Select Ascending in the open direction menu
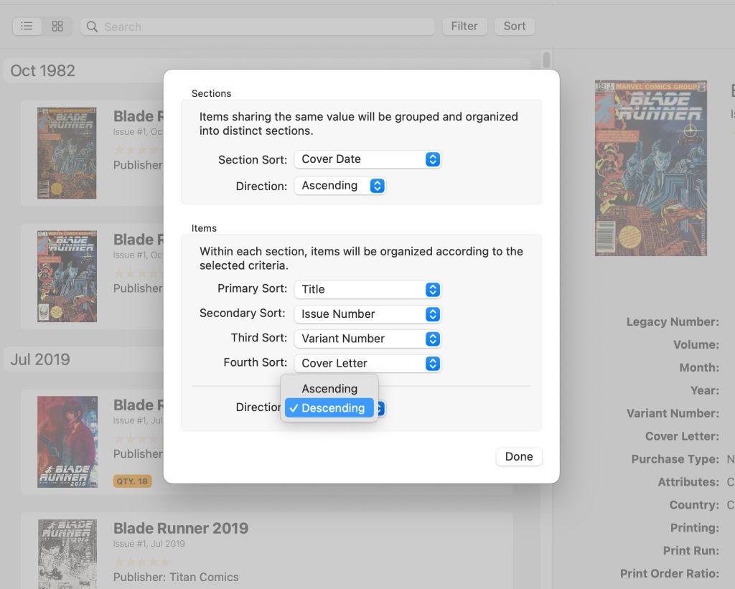Viewport: 735px width, 589px height. coord(329,388)
